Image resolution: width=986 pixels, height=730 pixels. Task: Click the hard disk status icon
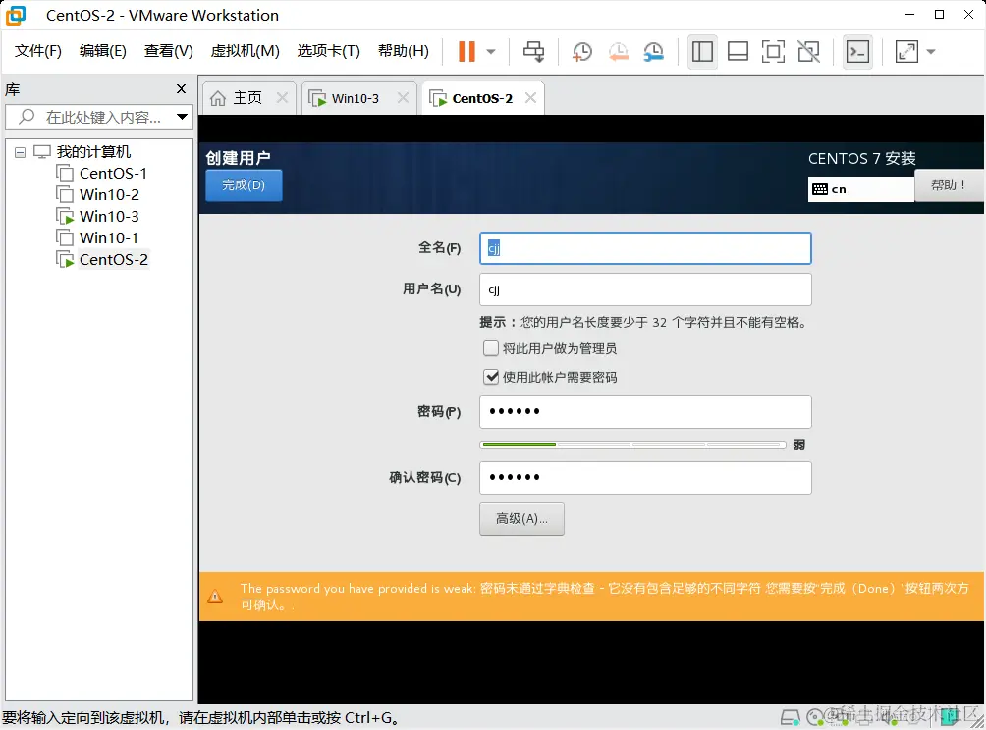[792, 719]
